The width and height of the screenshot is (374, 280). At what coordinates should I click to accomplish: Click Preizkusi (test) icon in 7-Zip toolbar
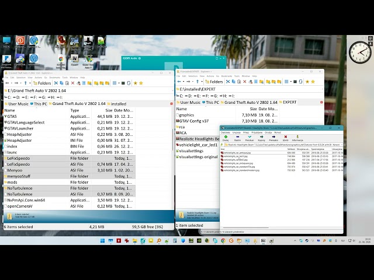(250, 137)
